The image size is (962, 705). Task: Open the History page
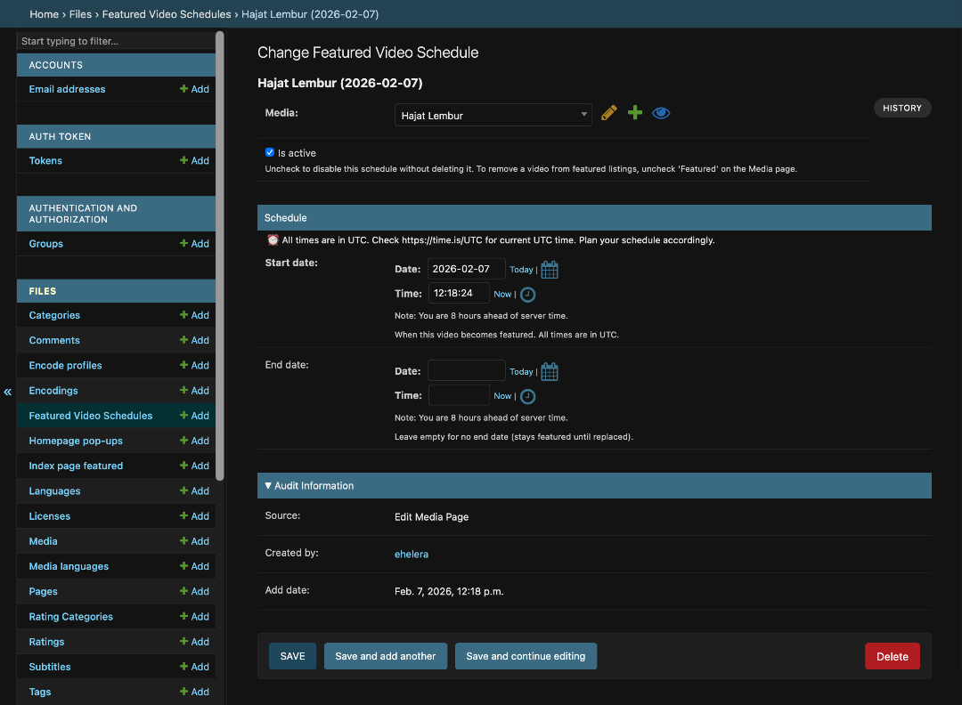click(901, 108)
